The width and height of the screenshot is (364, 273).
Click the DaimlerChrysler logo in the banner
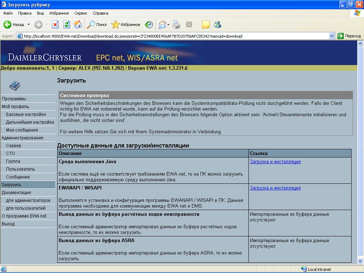tap(45, 57)
